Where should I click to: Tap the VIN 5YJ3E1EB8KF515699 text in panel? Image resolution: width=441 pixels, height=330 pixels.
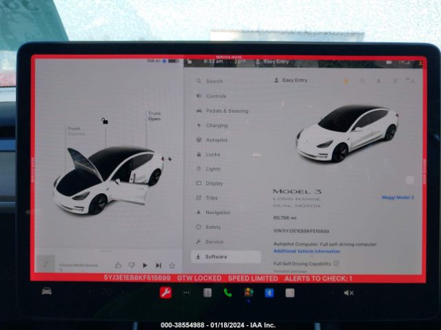point(301,231)
